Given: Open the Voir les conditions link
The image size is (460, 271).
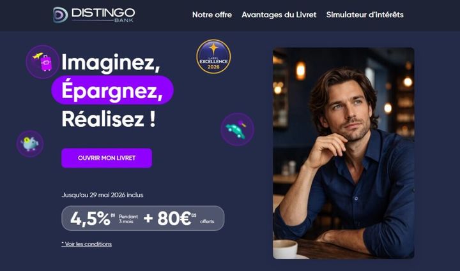Looking at the screenshot, I should (x=86, y=244).
